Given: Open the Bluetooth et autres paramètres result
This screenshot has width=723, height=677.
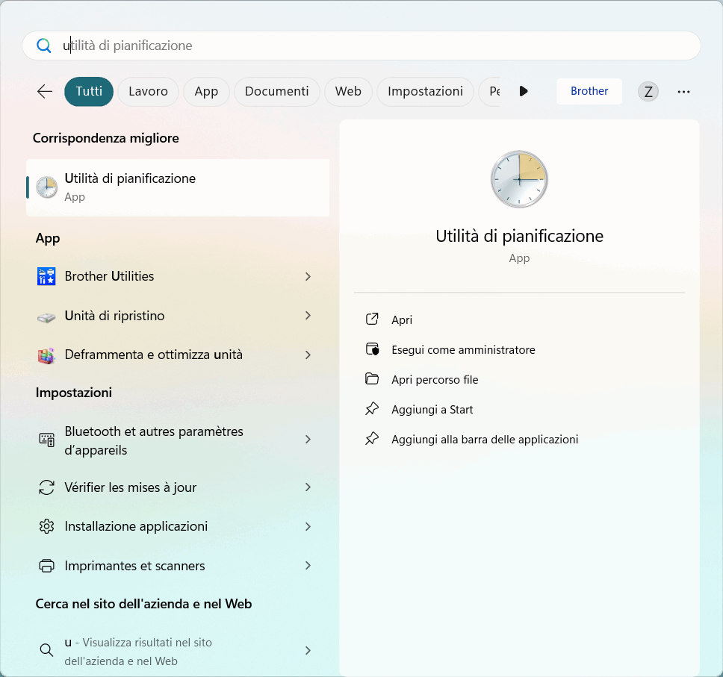Looking at the screenshot, I should point(154,440).
